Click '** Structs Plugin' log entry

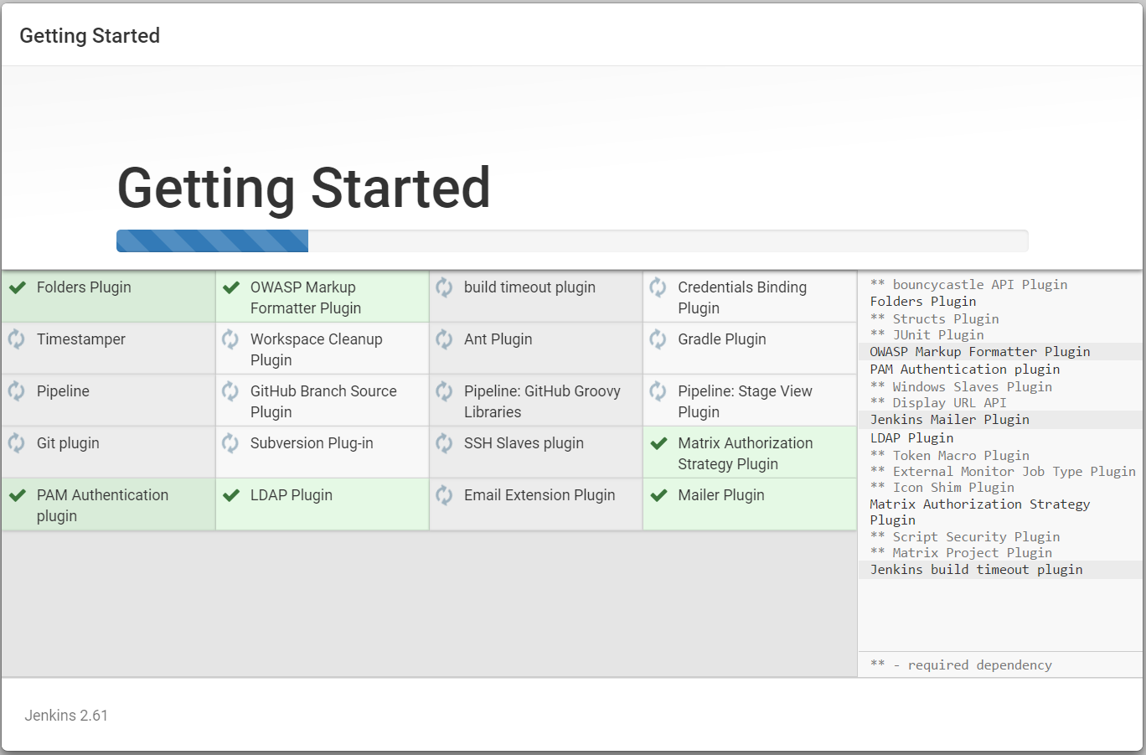pos(934,318)
